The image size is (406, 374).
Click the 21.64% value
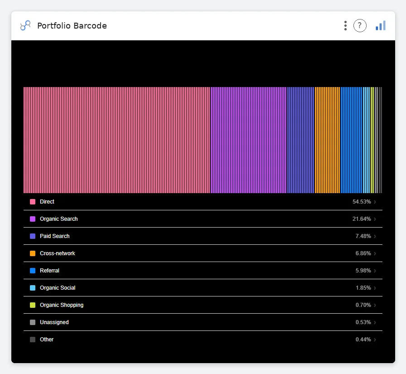click(362, 219)
